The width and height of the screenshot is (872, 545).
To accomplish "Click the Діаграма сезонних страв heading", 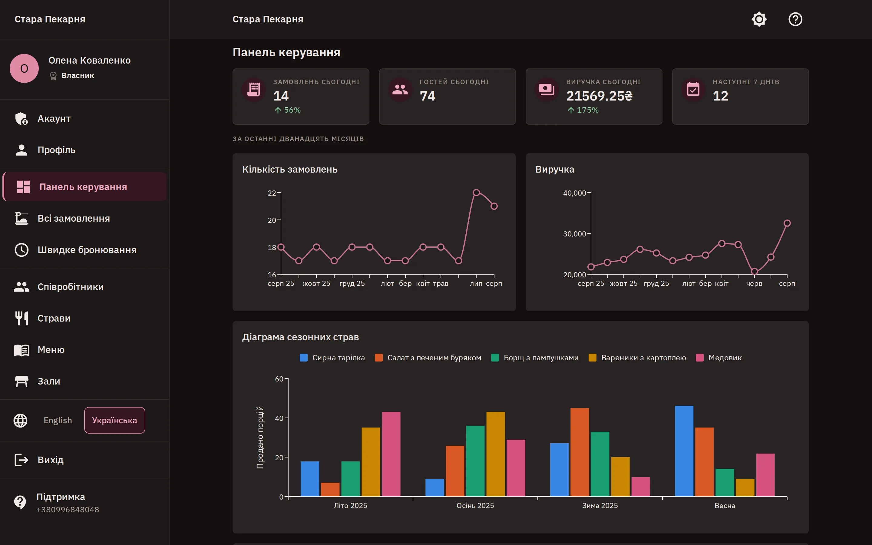I will (x=301, y=337).
